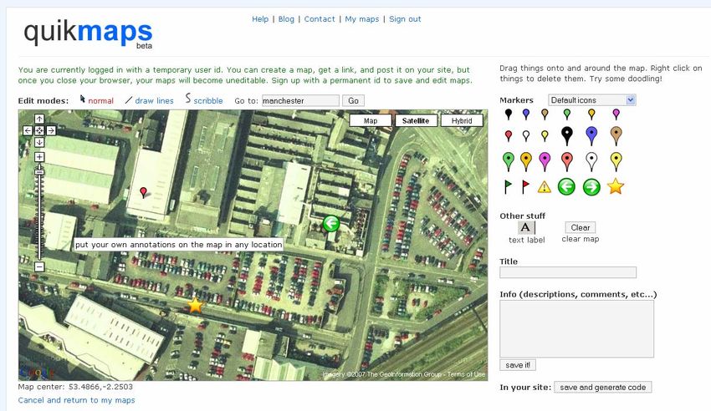Pick the small tan pin marker
The width and height of the screenshot is (711, 411).
click(x=545, y=114)
